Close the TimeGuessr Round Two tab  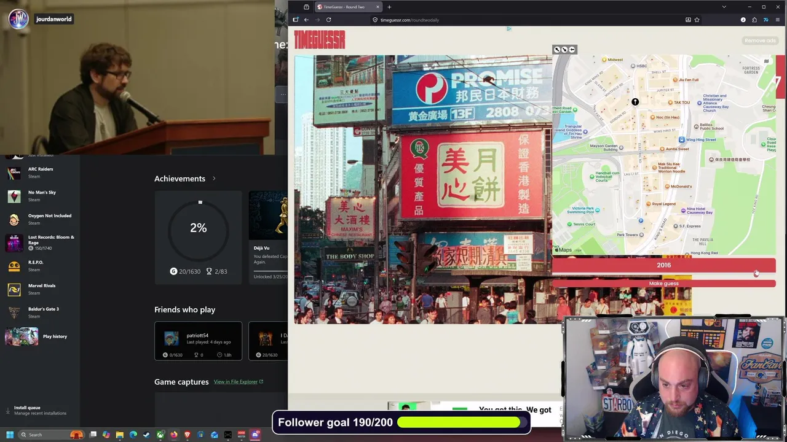click(377, 7)
